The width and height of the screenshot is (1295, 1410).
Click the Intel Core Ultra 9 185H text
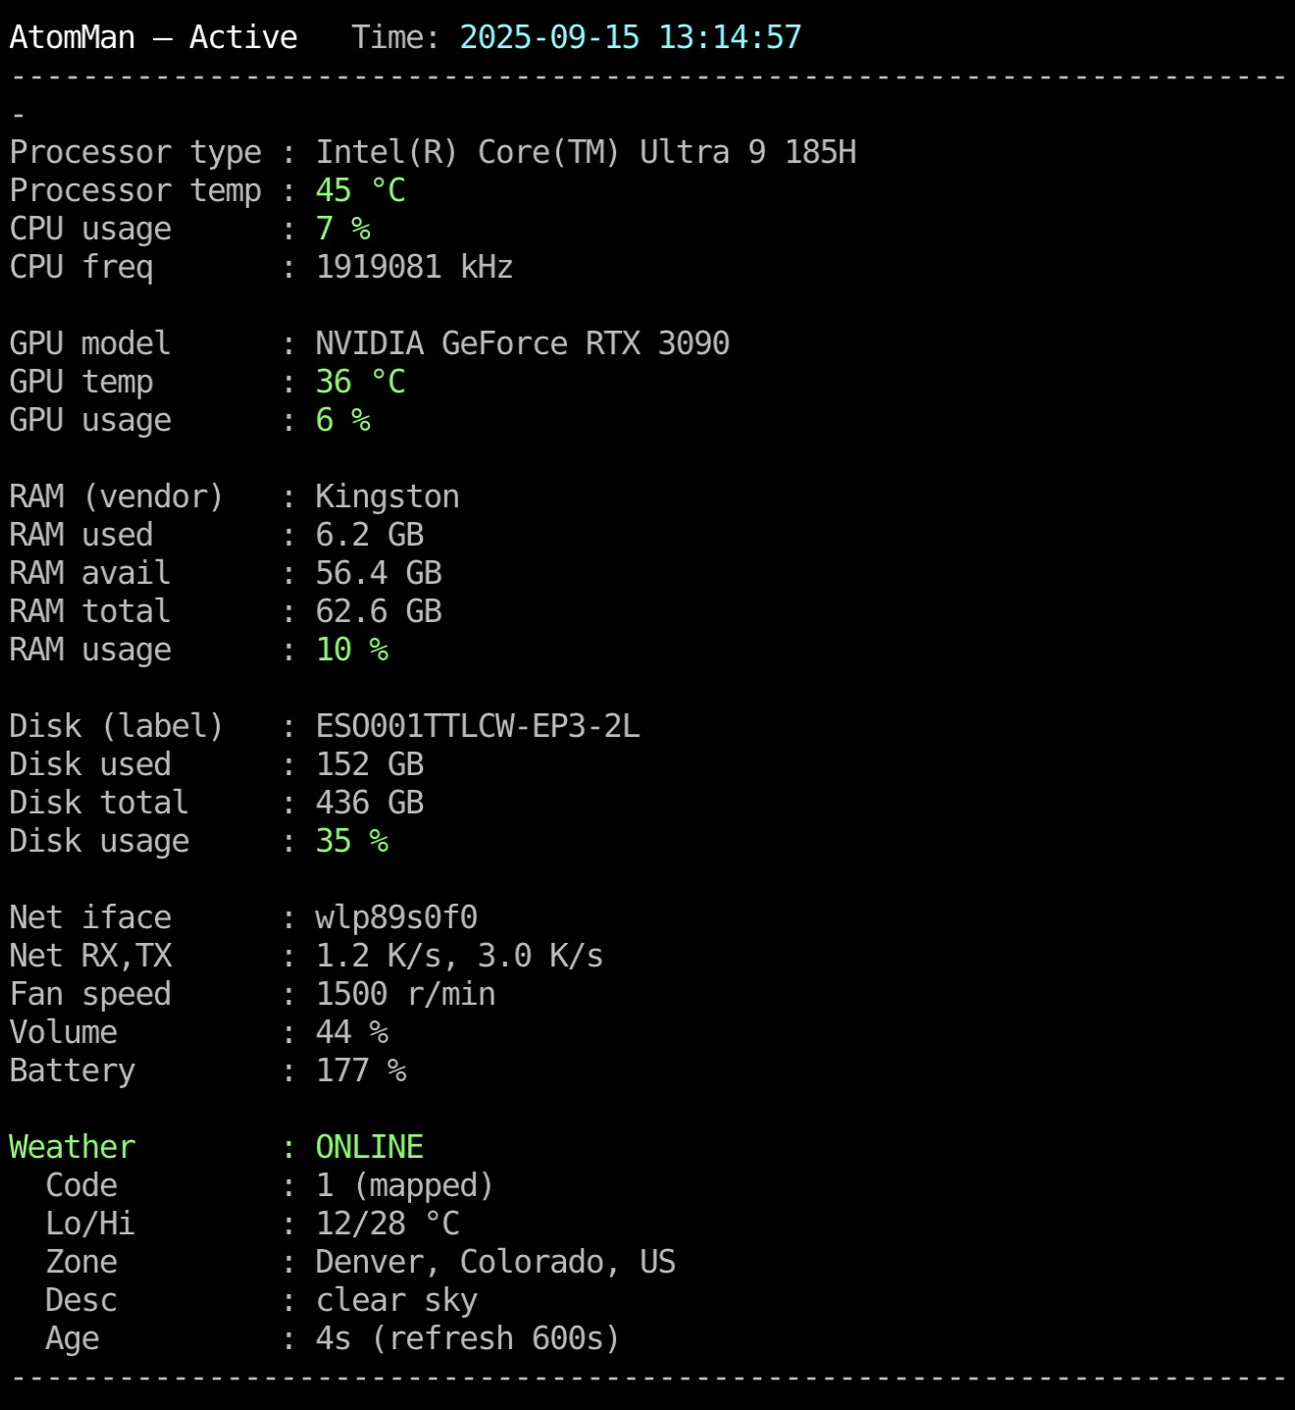pyautogui.click(x=585, y=152)
